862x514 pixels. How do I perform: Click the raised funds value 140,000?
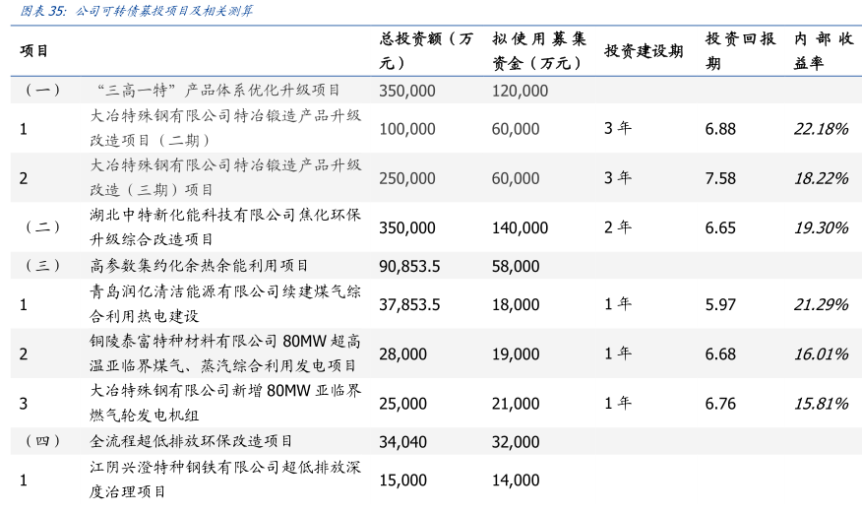520,227
